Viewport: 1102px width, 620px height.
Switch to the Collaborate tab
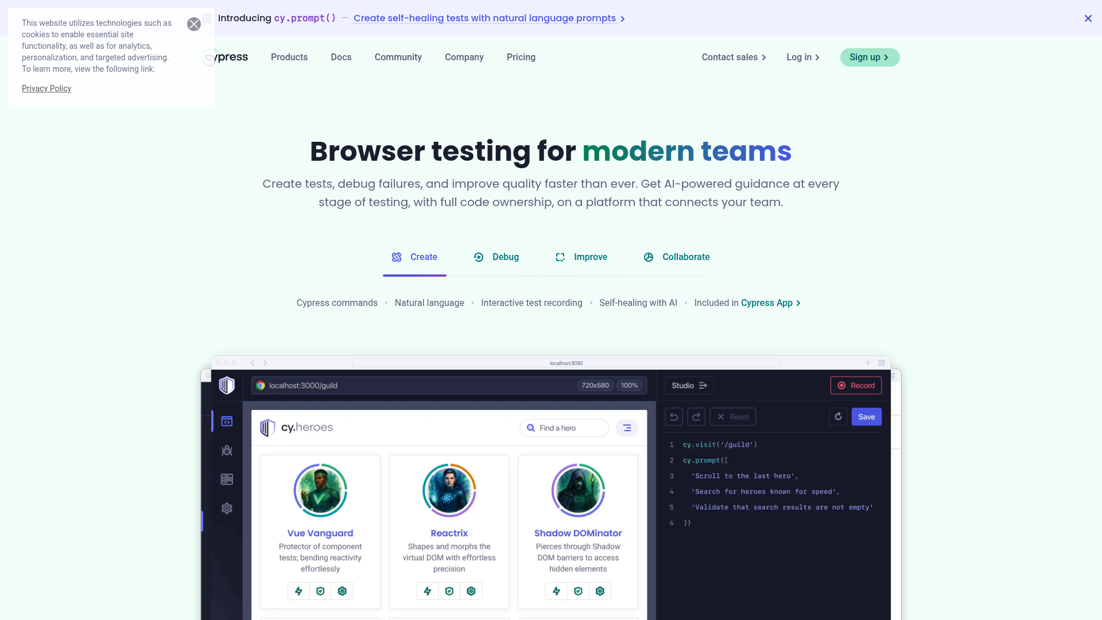pos(677,257)
